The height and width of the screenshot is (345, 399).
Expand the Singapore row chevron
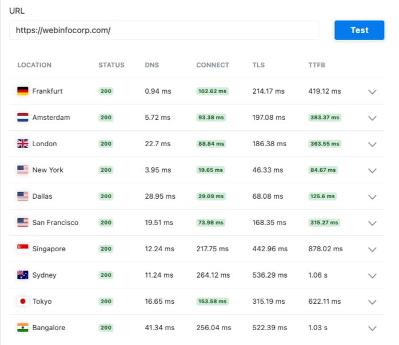coord(372,250)
